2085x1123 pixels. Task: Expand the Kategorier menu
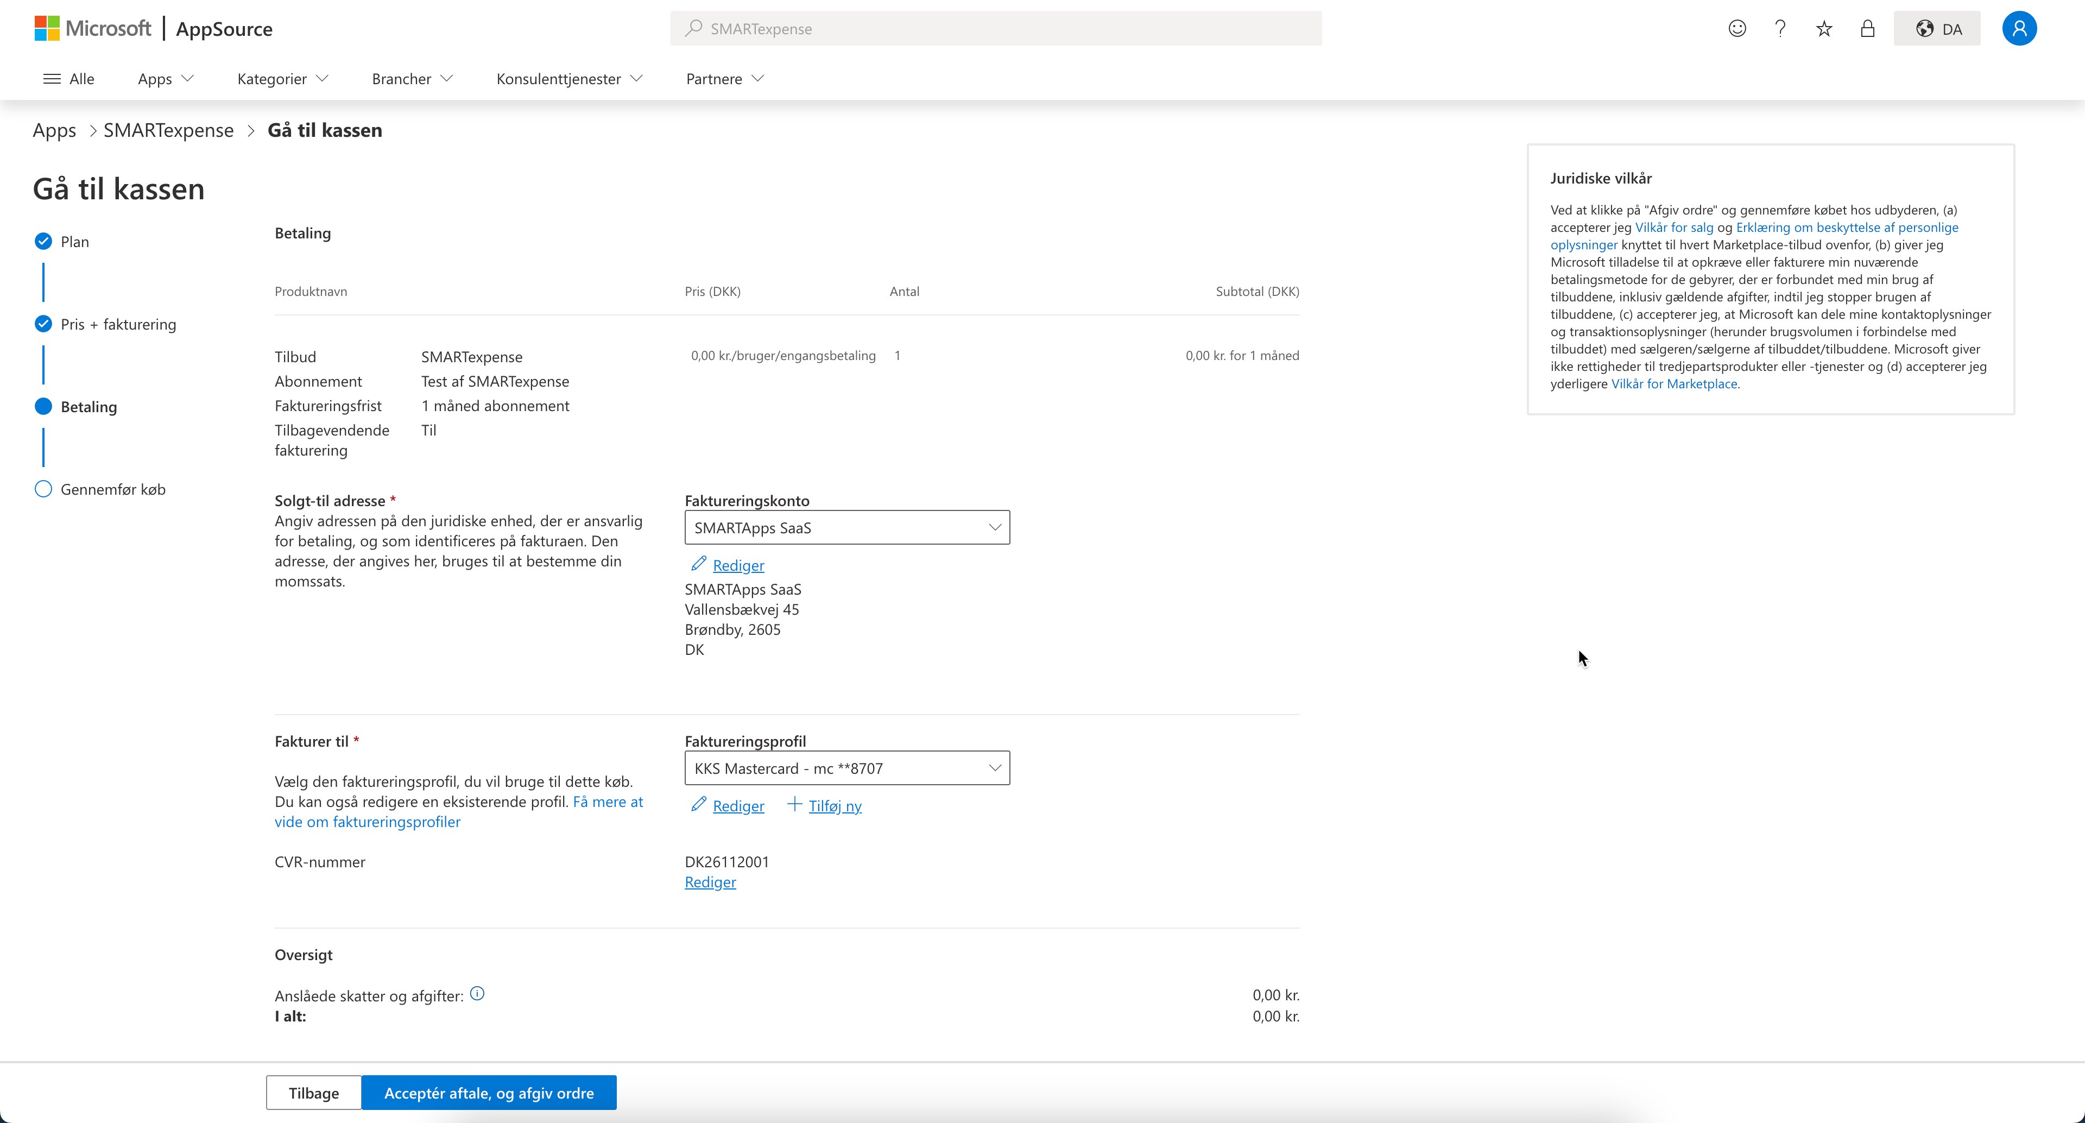(x=282, y=79)
